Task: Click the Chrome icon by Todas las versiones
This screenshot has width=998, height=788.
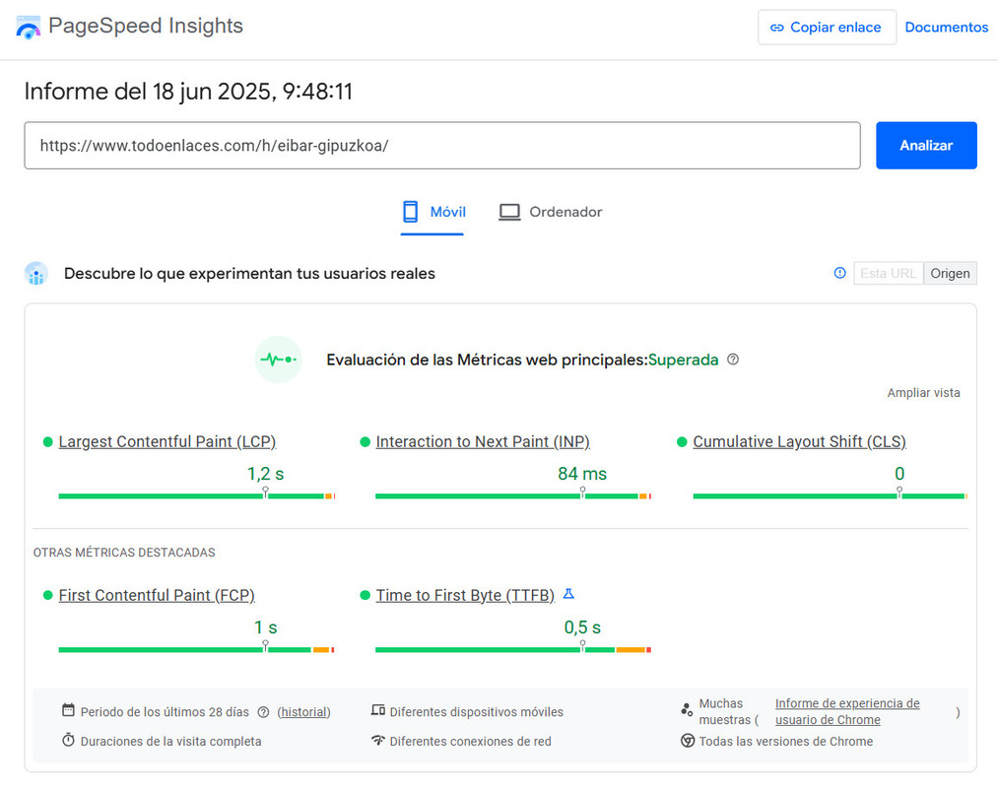Action: (688, 741)
